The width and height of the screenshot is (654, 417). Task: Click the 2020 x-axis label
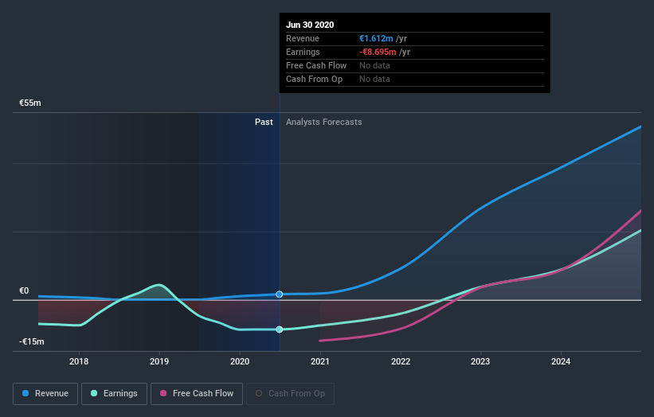pyautogui.click(x=240, y=361)
